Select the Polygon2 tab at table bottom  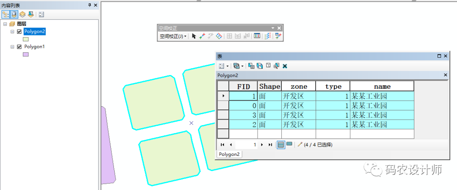pos(229,154)
